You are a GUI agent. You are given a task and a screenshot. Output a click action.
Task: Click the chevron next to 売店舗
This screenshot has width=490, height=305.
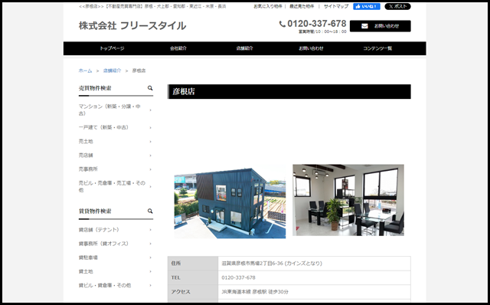pyautogui.click(x=150, y=156)
